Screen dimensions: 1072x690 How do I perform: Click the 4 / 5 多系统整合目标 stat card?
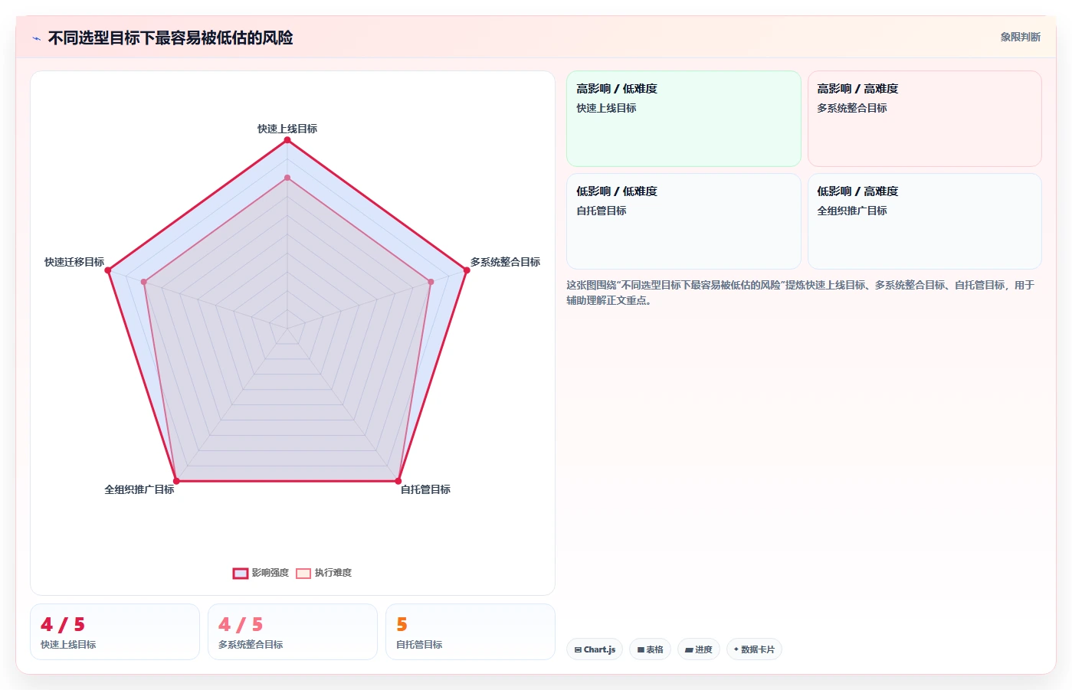[293, 632]
